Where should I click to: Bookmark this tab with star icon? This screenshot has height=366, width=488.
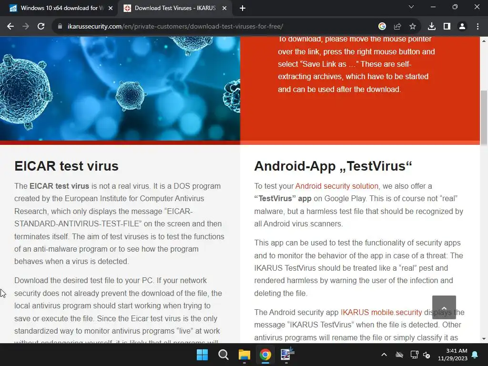pyautogui.click(x=413, y=27)
